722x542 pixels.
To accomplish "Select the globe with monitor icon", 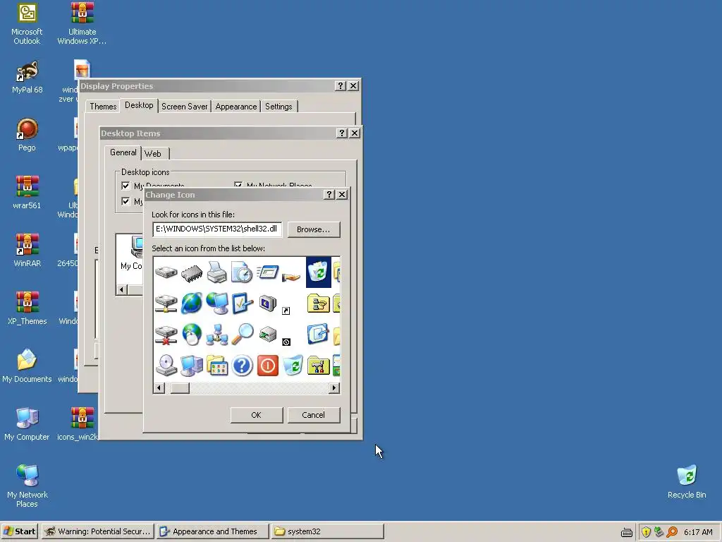I will [x=217, y=303].
